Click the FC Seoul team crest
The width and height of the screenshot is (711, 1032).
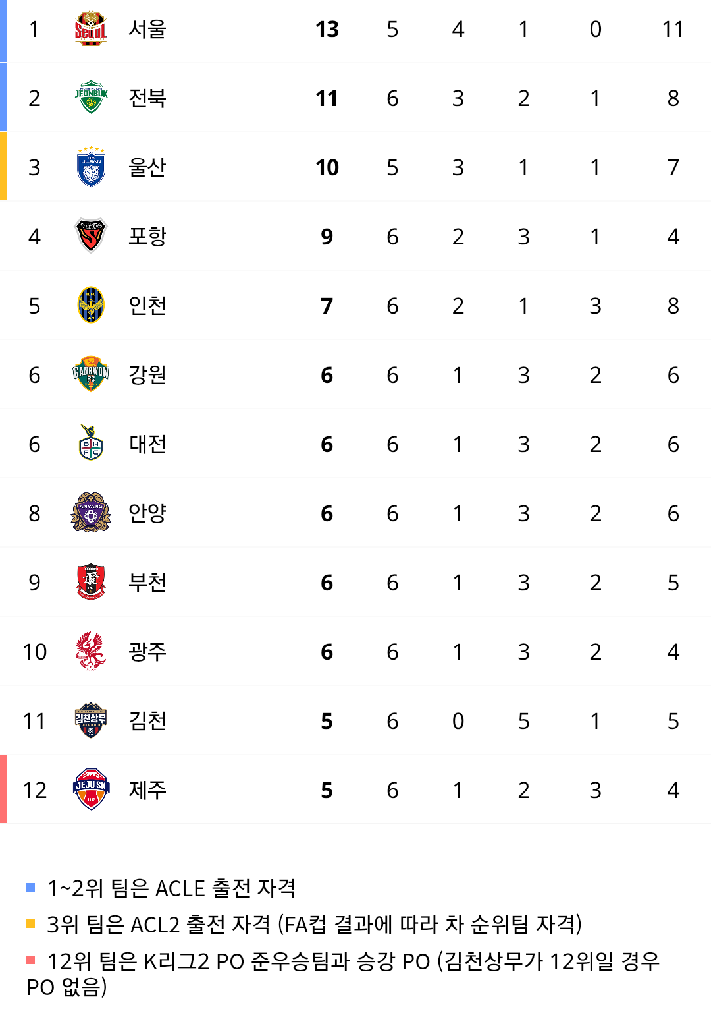point(91,29)
